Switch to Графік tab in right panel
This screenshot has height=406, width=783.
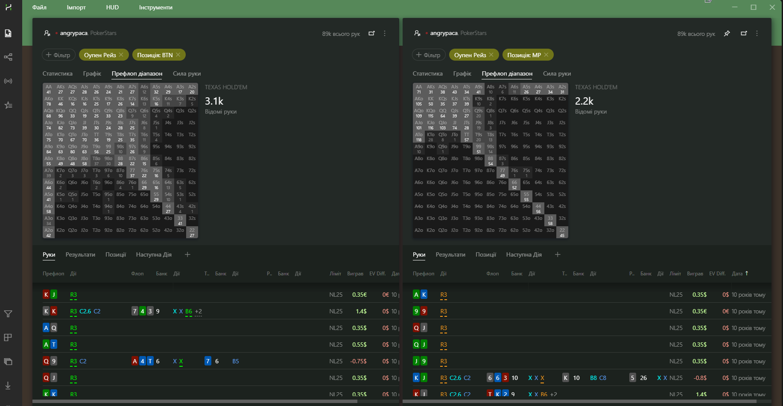(x=462, y=73)
